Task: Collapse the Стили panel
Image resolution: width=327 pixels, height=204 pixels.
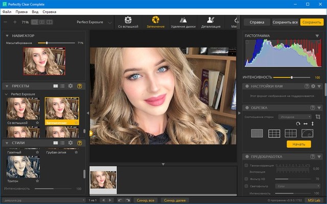Action: [7, 143]
